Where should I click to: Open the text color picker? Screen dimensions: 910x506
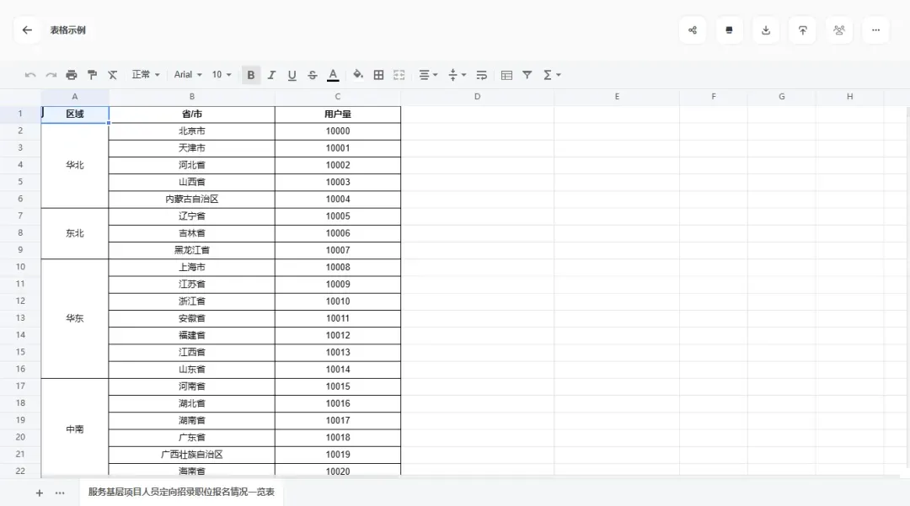pos(333,75)
